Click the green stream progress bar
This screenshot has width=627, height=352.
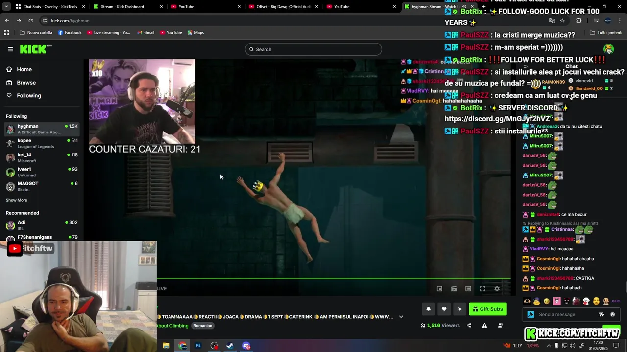coord(334,279)
